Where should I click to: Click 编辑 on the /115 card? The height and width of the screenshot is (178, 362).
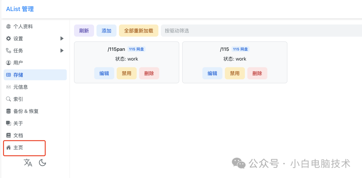click(213, 73)
